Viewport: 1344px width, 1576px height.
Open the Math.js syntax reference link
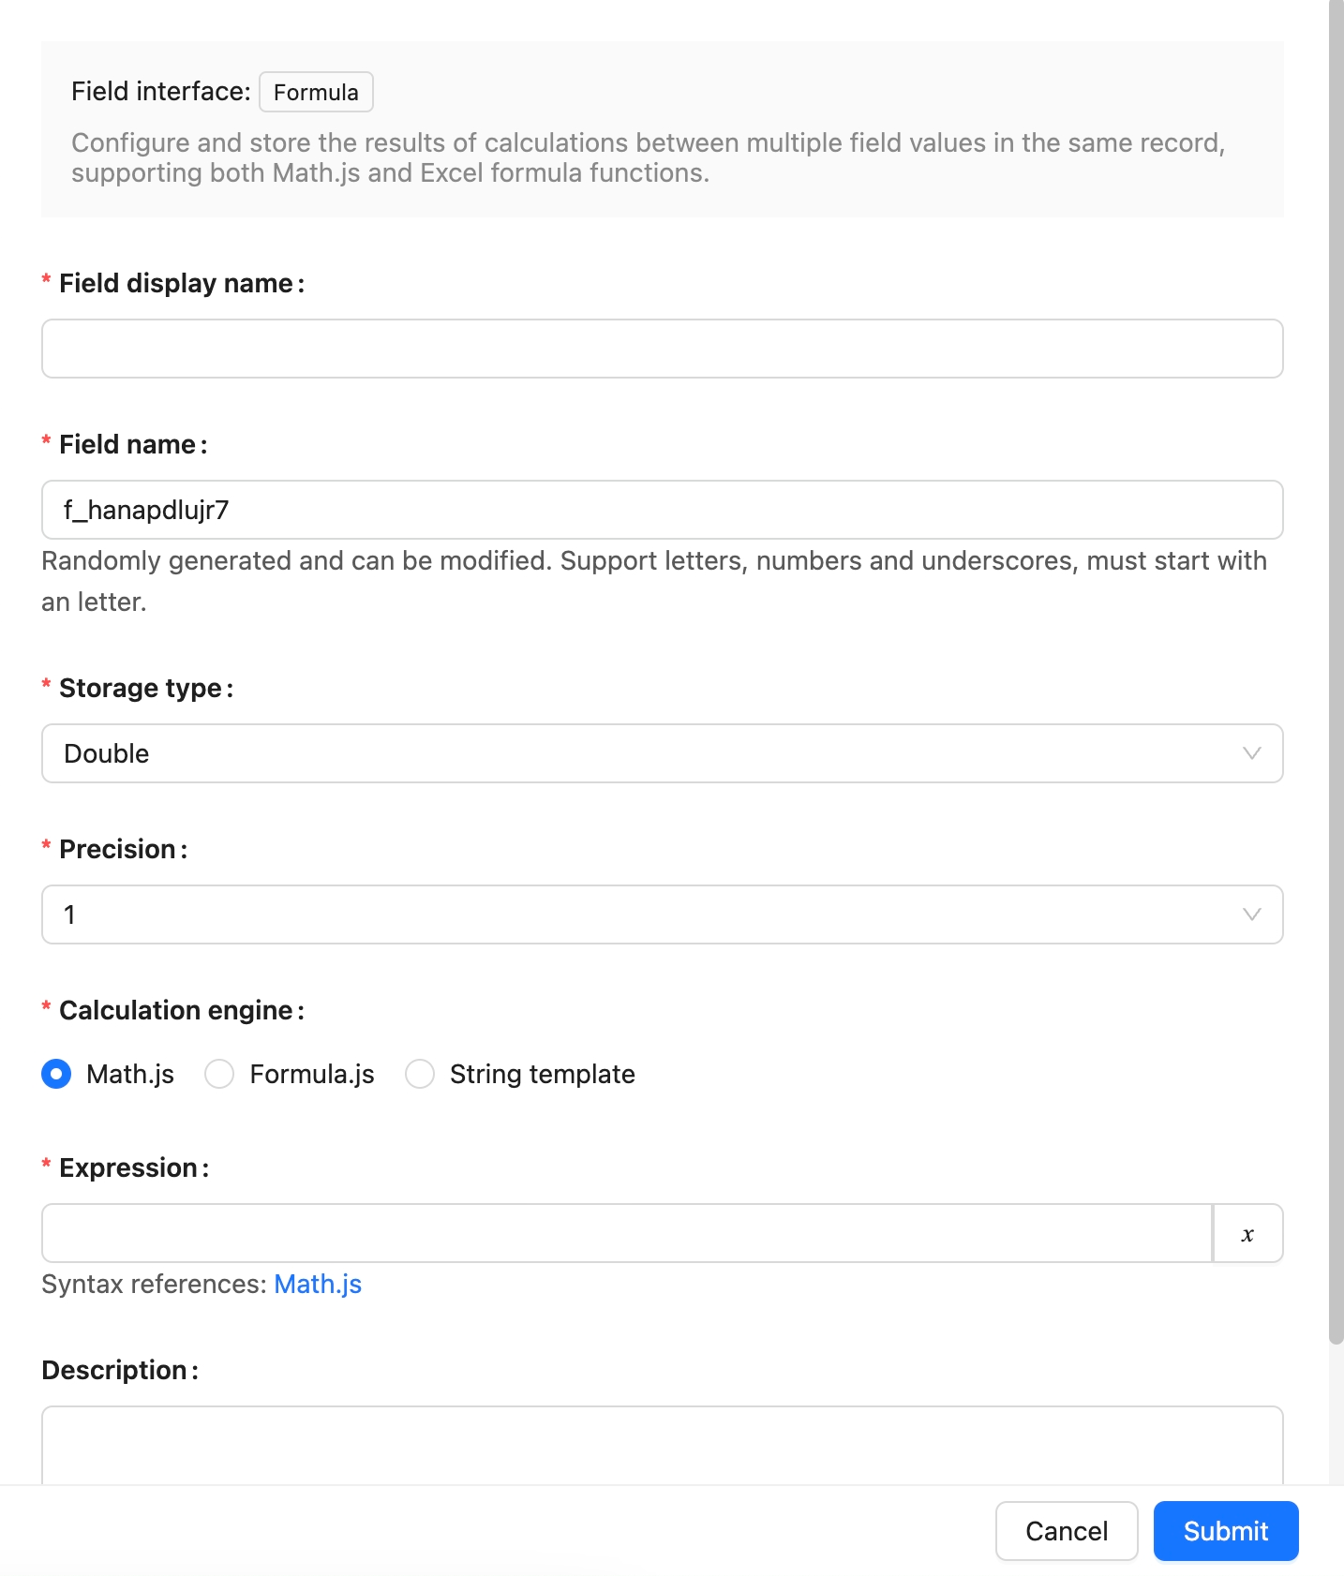(318, 1284)
